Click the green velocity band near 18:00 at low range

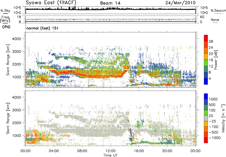pos(153,143)
